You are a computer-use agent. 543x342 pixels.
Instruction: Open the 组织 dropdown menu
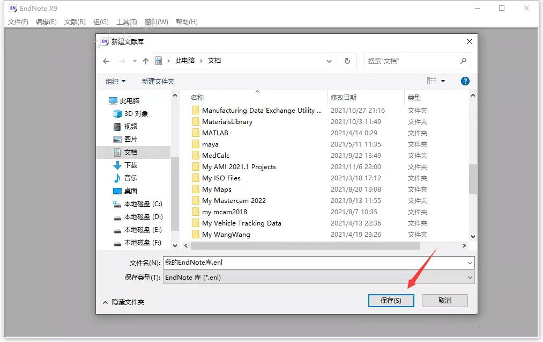coord(115,82)
